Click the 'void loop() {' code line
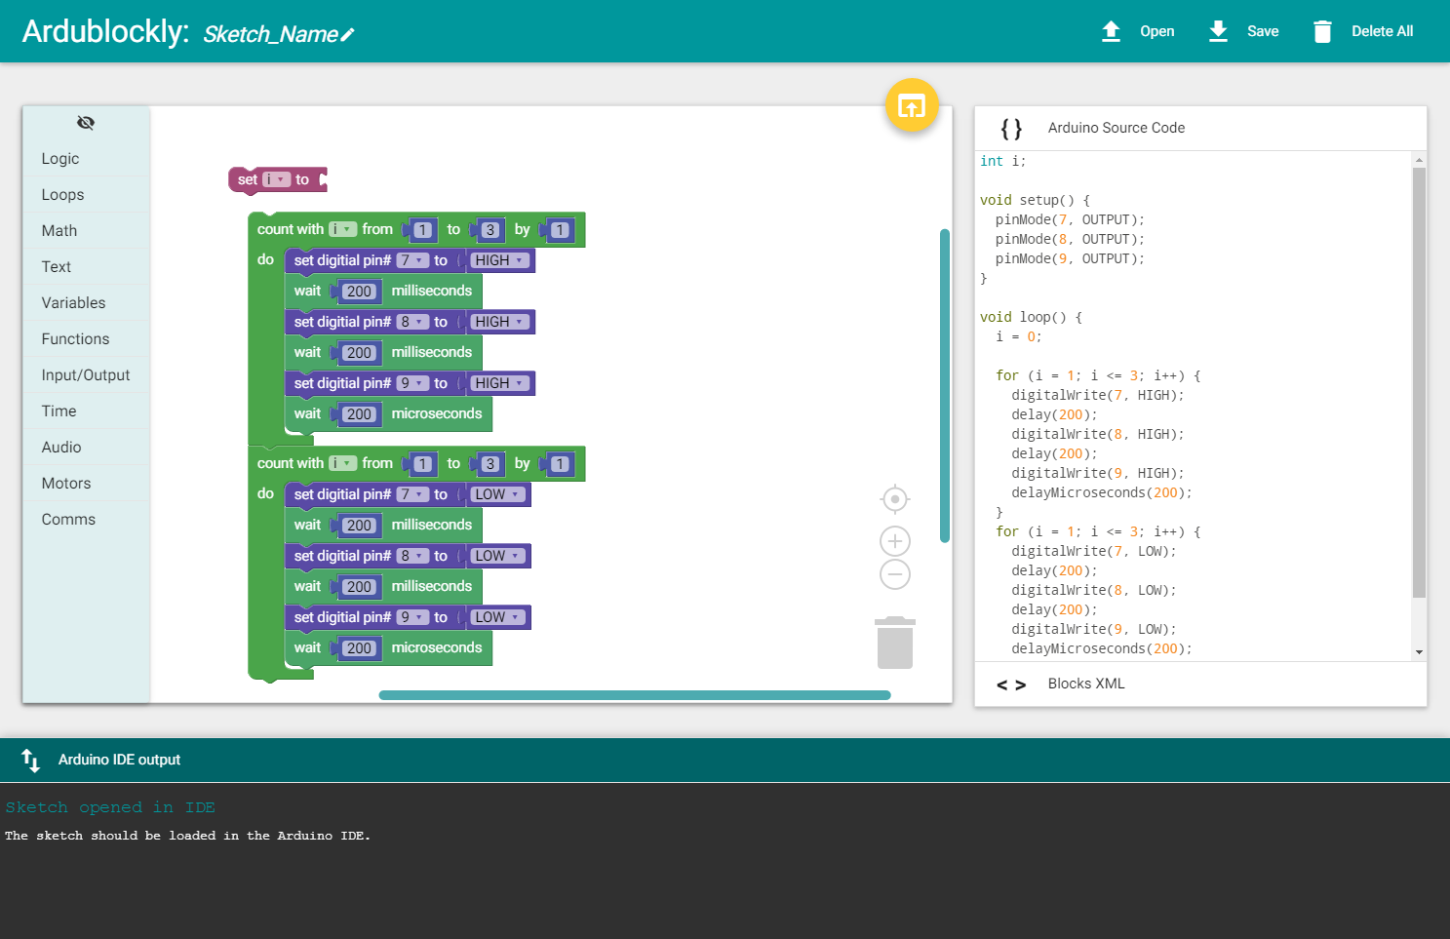 1031,317
